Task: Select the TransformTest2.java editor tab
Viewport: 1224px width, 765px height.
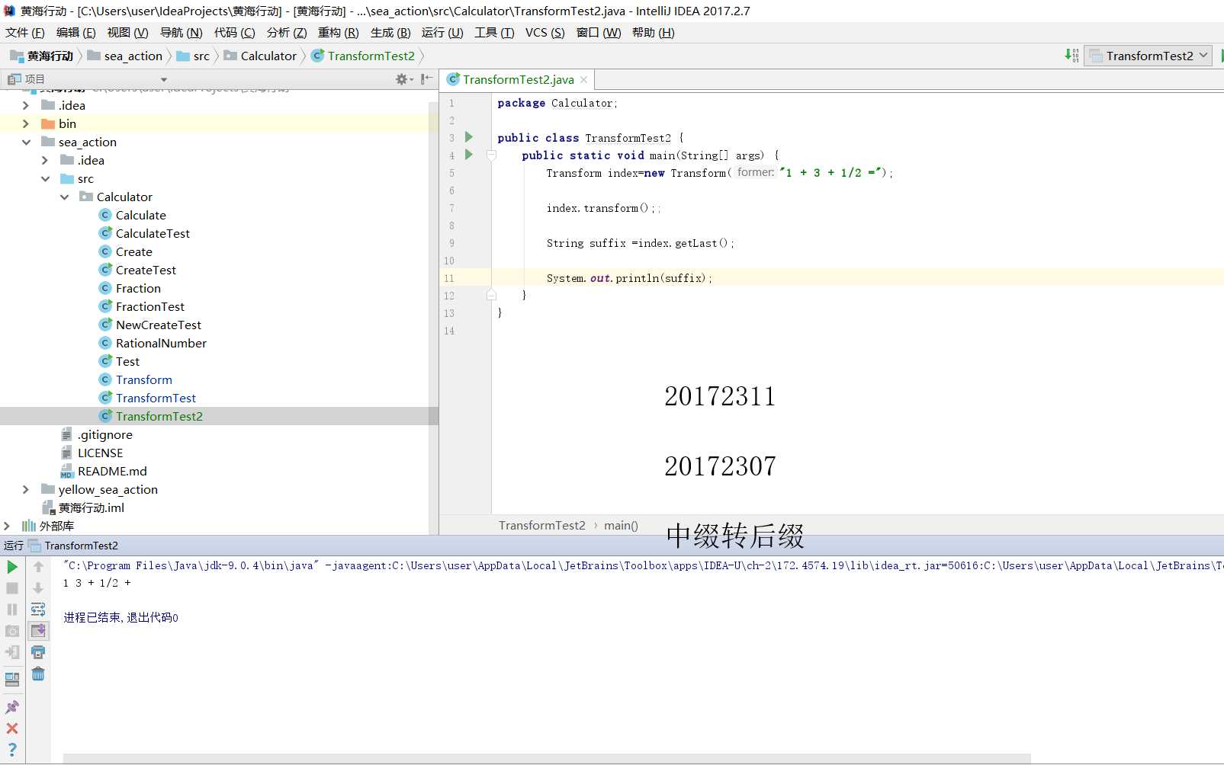Action: pyautogui.click(x=518, y=79)
